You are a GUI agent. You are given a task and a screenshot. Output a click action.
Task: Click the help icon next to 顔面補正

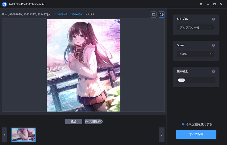[x=213, y=71]
